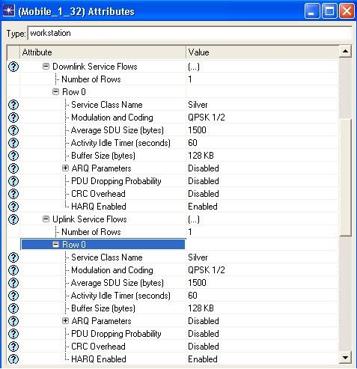Click the window system icon in title bar
Viewport: 357px width, 369px height.
coord(9,11)
